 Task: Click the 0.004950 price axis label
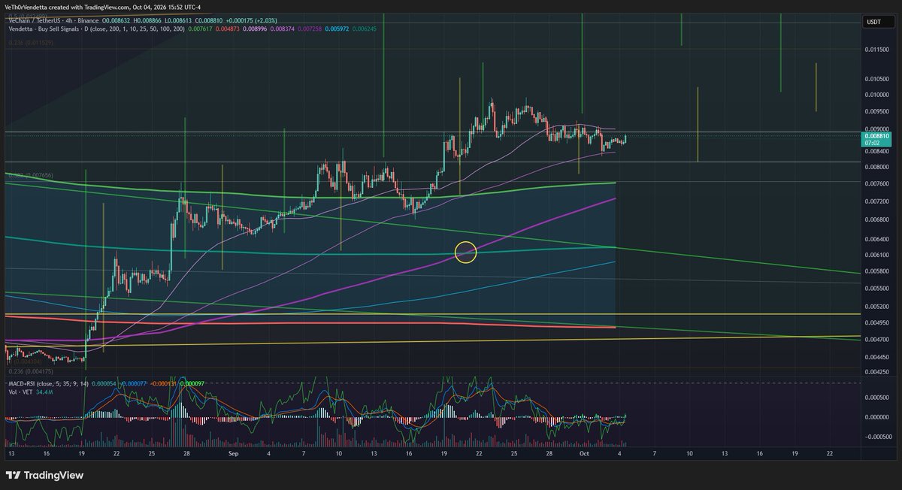click(x=876, y=322)
